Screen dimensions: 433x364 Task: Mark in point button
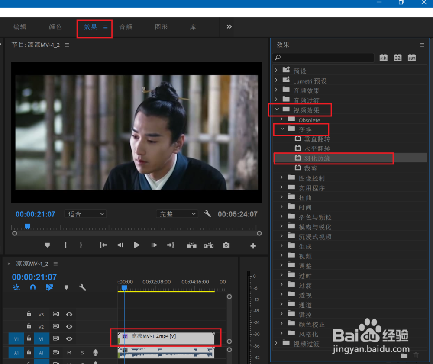(x=65, y=245)
